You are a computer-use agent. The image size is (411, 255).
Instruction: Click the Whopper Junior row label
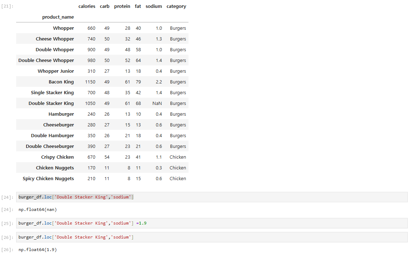click(56, 71)
